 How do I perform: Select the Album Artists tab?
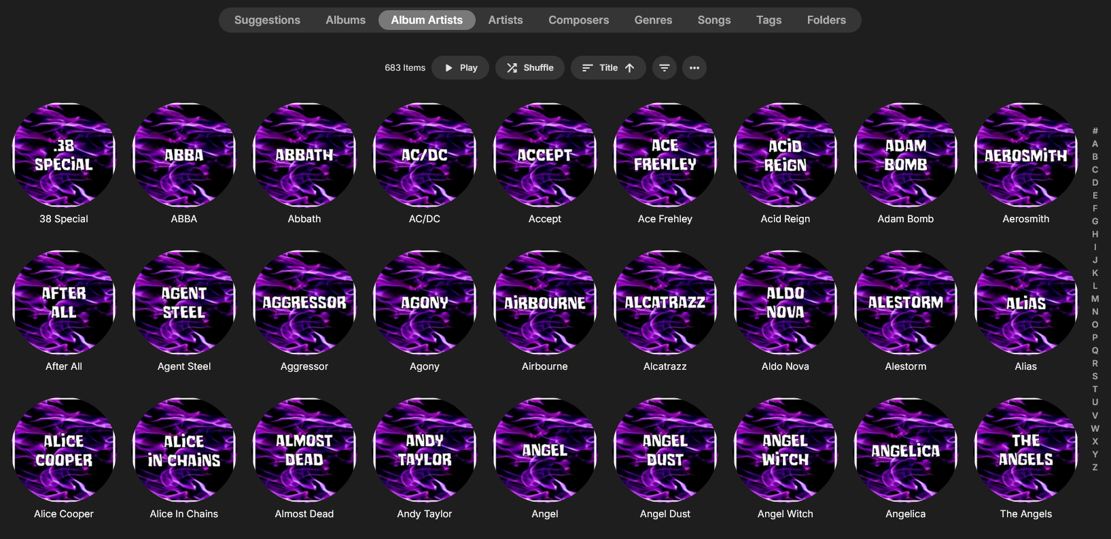tap(427, 20)
